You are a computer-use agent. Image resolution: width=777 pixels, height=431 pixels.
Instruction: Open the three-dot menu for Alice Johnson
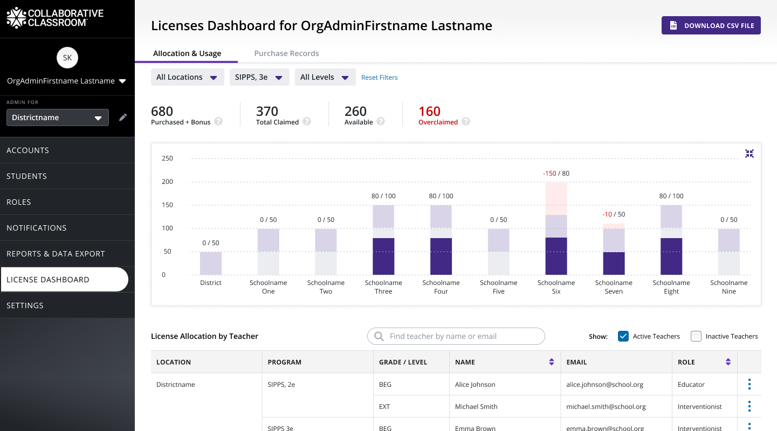(749, 385)
